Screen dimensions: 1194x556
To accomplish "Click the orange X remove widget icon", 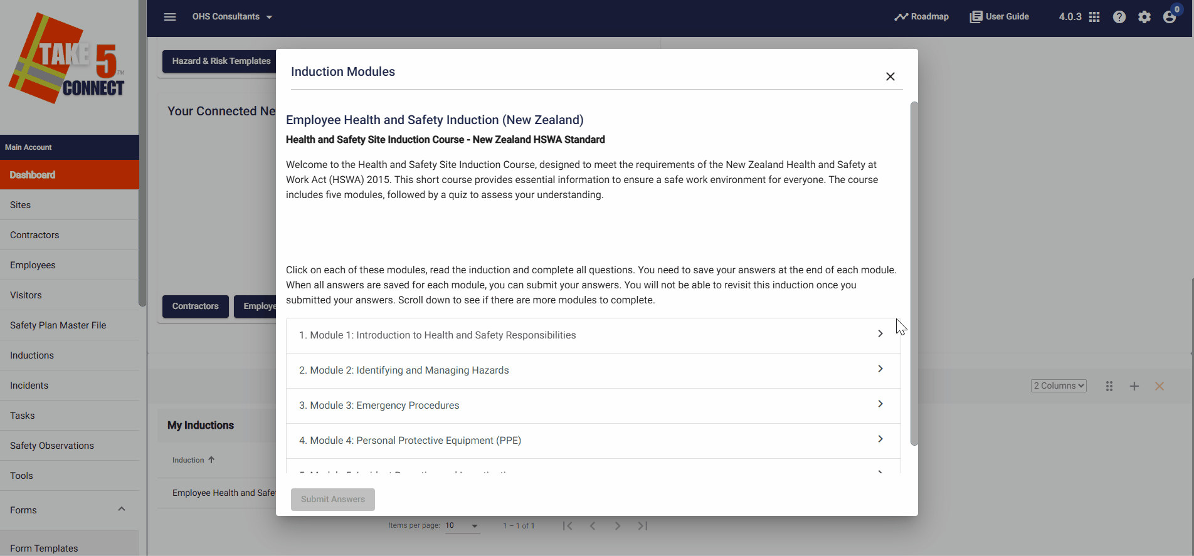I will (1160, 386).
